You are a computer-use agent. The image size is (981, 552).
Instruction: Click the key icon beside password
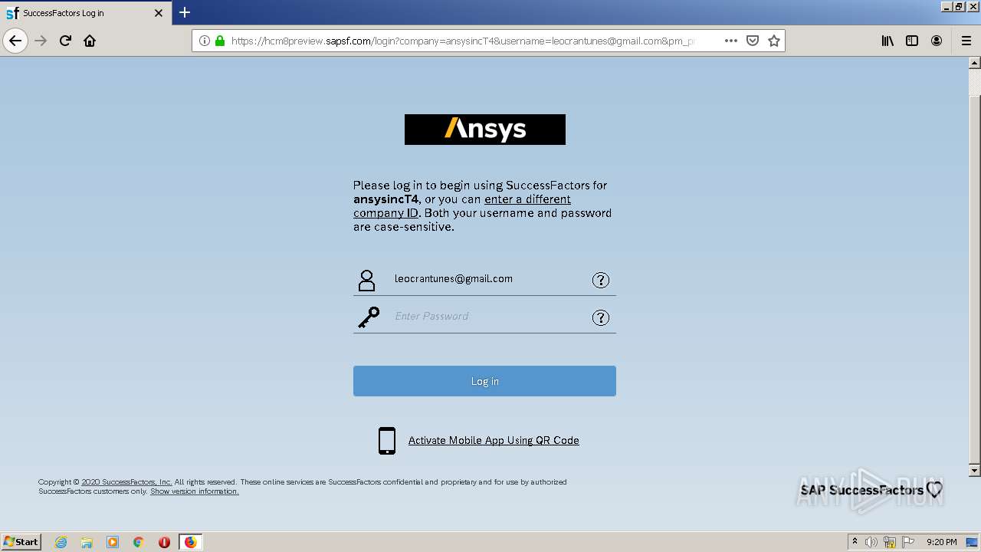click(369, 317)
